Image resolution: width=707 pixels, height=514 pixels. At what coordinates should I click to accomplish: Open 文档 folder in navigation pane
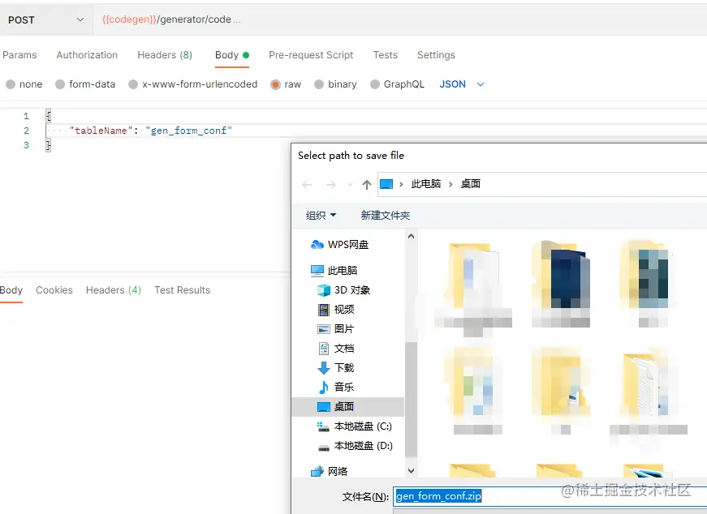pyautogui.click(x=336, y=349)
